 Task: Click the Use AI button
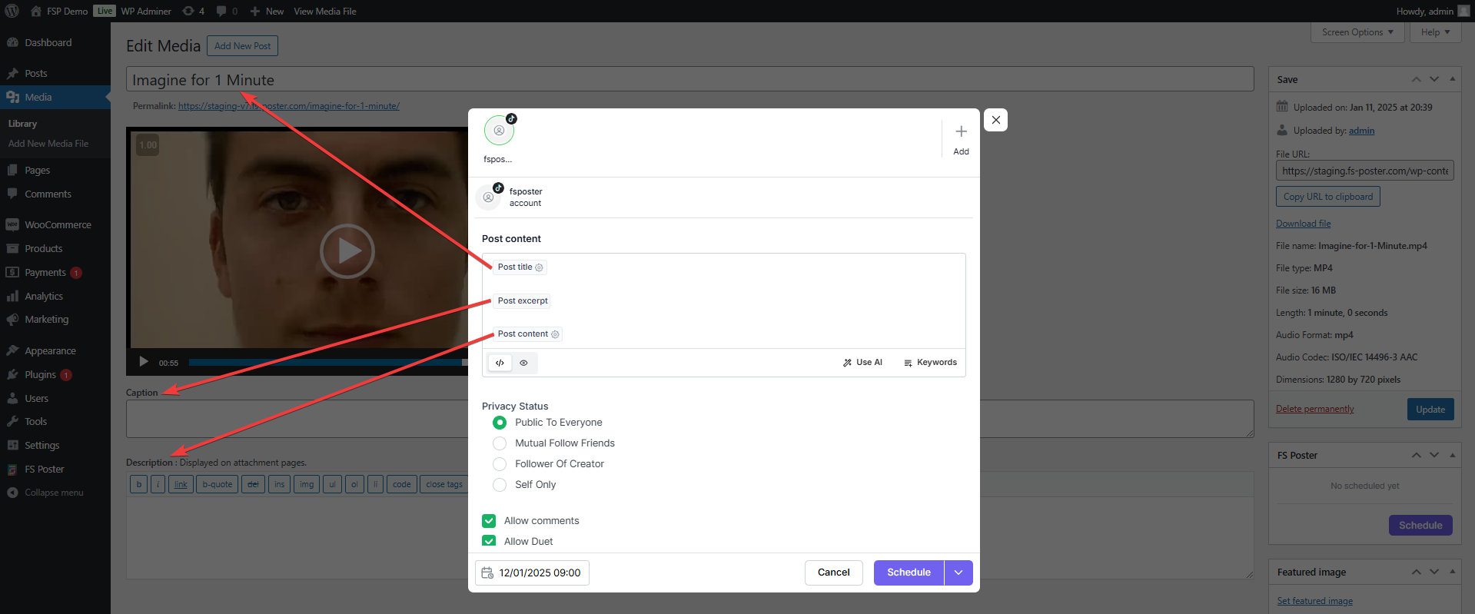point(862,363)
